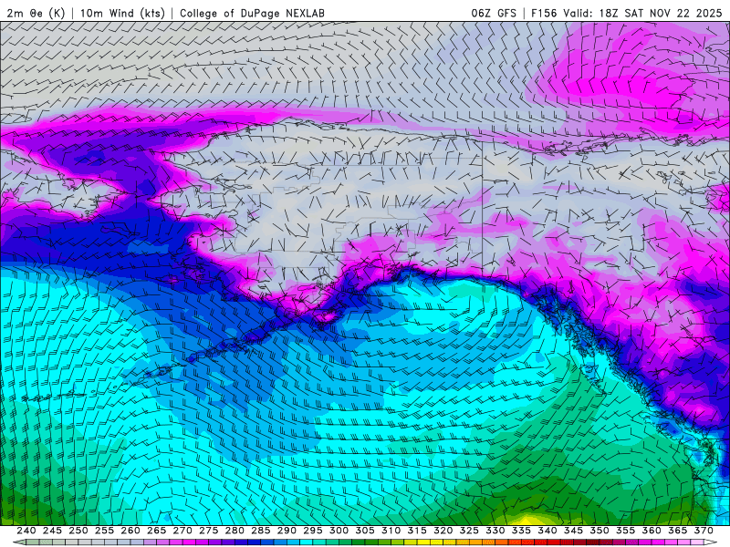Click the 320 value on the color scale

coord(443,531)
